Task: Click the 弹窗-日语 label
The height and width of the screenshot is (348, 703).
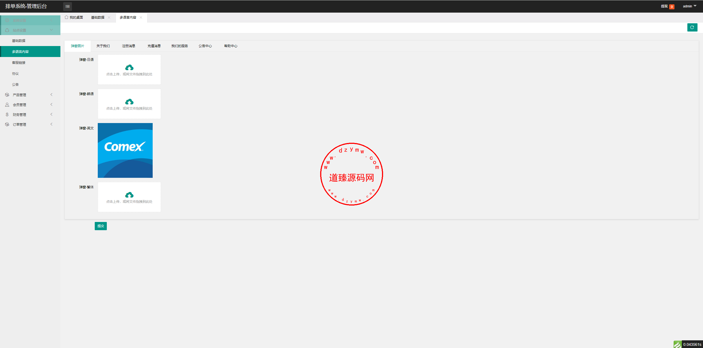Action: [x=87, y=60]
